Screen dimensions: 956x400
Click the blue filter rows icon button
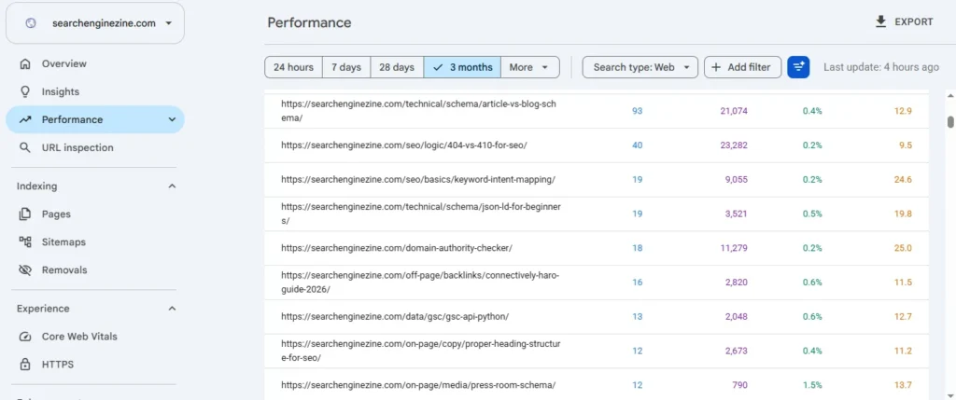[798, 67]
